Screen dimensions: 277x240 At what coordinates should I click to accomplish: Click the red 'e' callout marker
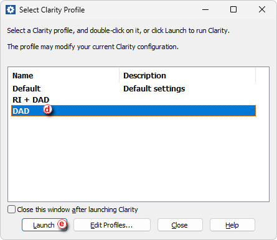pos(62,224)
